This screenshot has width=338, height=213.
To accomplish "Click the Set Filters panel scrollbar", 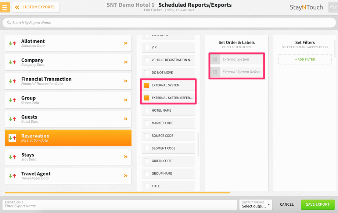I will (x=335, y=49).
